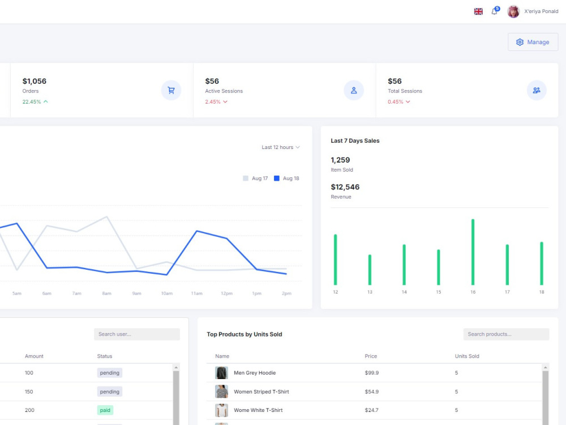Click the amount 200 cell
This screenshot has width=566, height=425.
coord(29,410)
